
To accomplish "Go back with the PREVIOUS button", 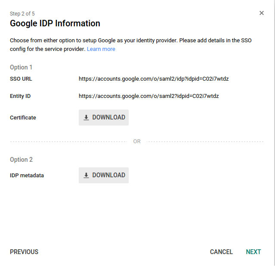I will pyautogui.click(x=24, y=252).
